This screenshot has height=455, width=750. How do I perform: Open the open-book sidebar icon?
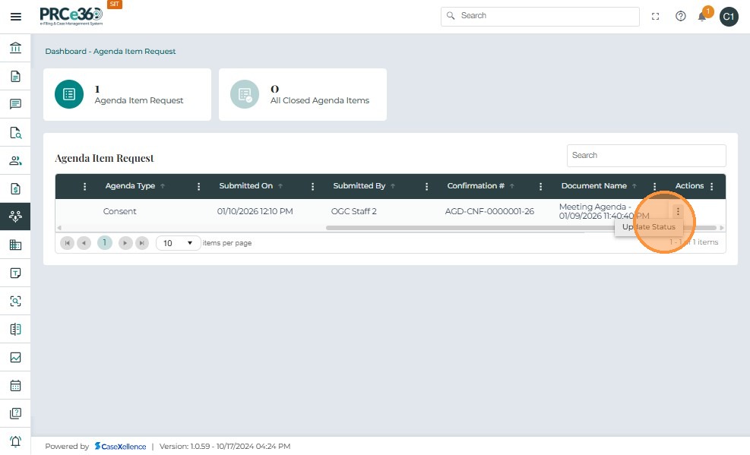(15, 329)
